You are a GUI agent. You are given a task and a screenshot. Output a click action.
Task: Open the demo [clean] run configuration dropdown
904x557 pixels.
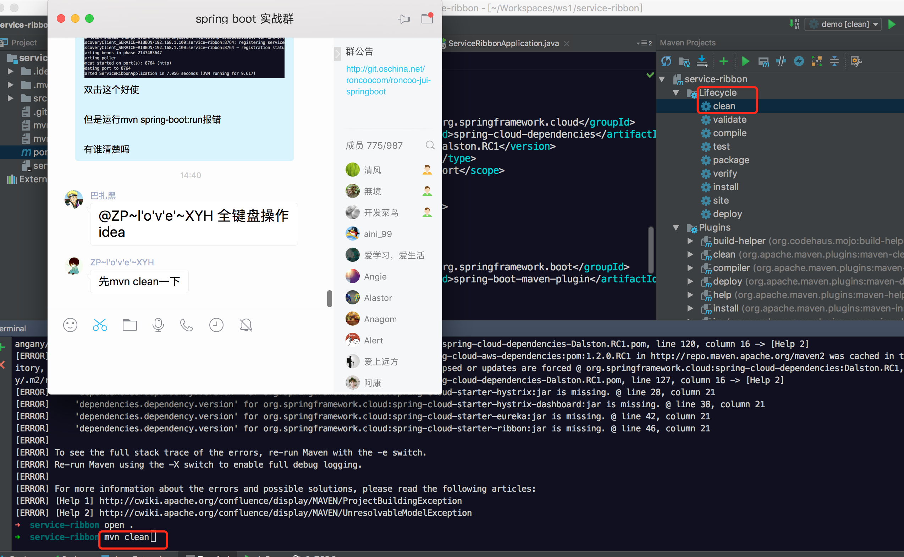coord(843,24)
